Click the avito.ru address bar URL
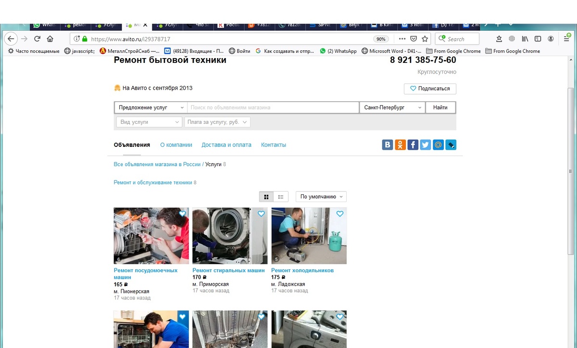This screenshot has width=577, height=348. click(131, 39)
